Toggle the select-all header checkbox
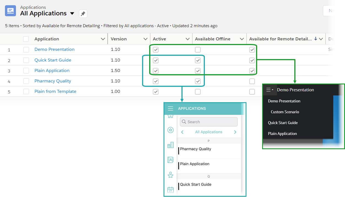The width and height of the screenshot is (345, 197). (x=26, y=39)
